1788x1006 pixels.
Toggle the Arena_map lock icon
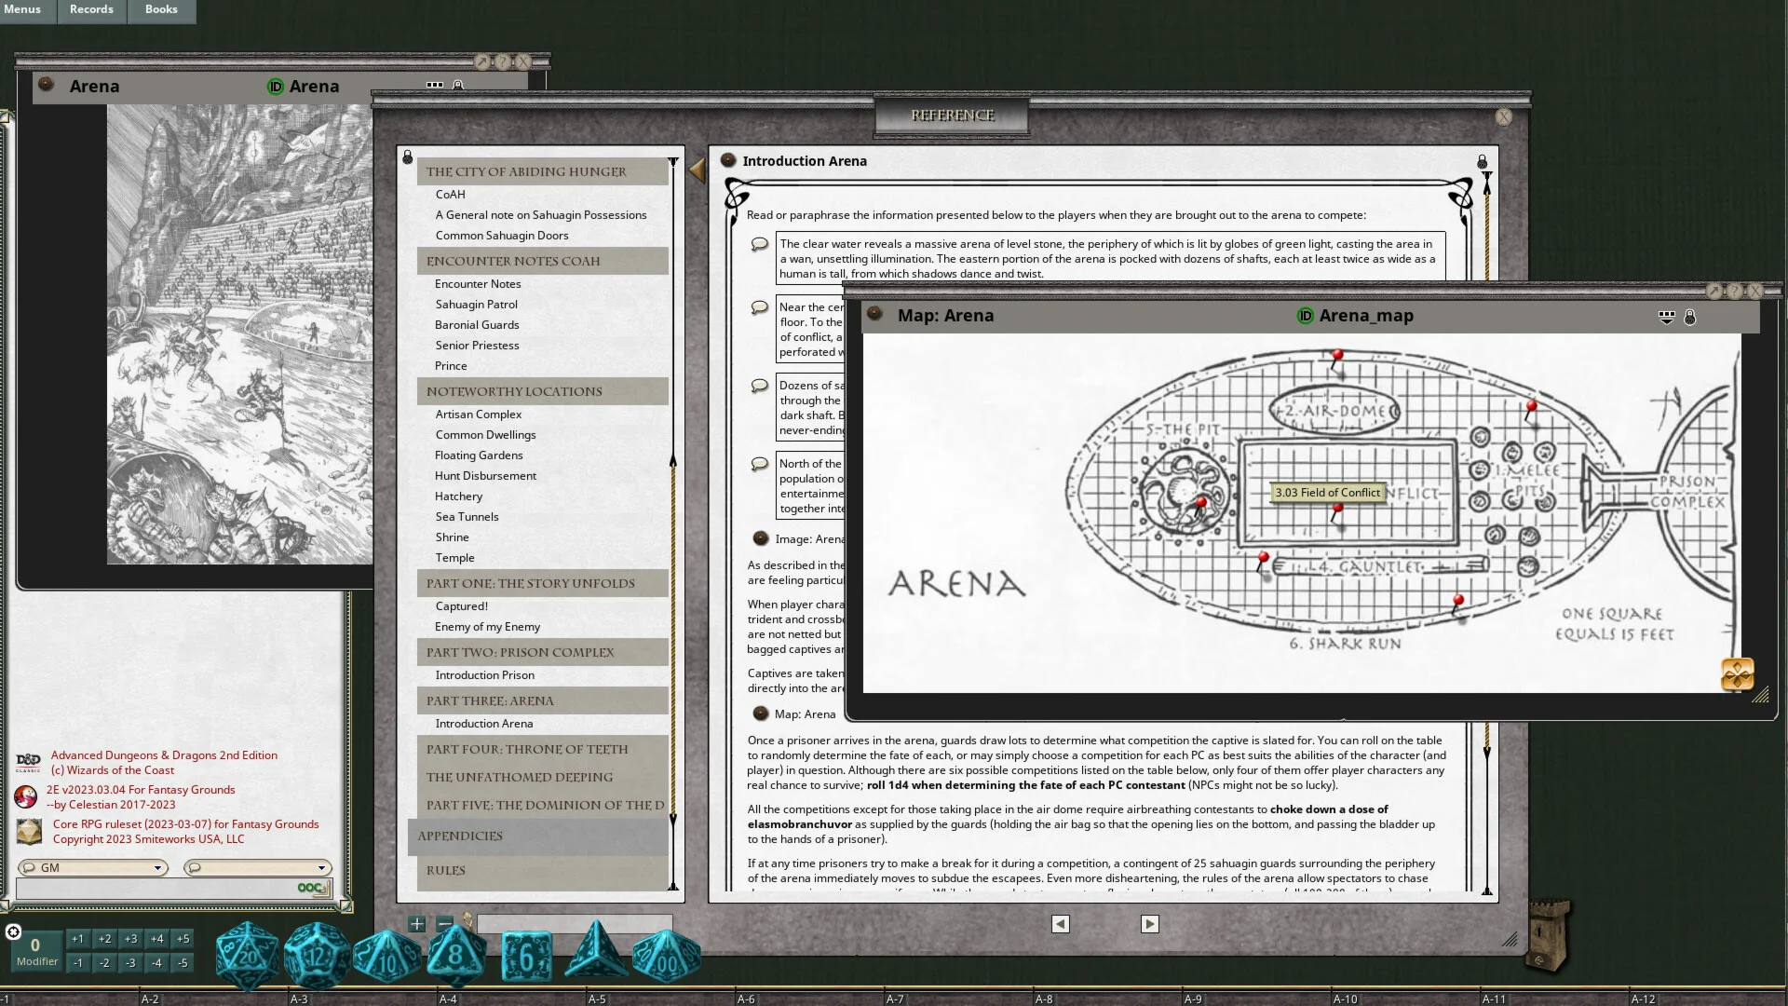[x=1689, y=318]
